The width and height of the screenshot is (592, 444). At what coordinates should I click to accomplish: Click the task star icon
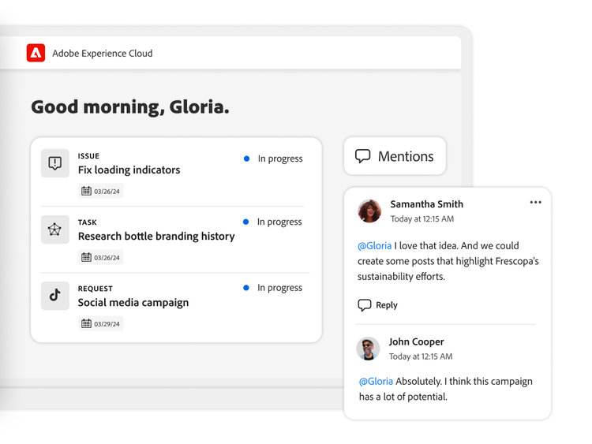55,229
